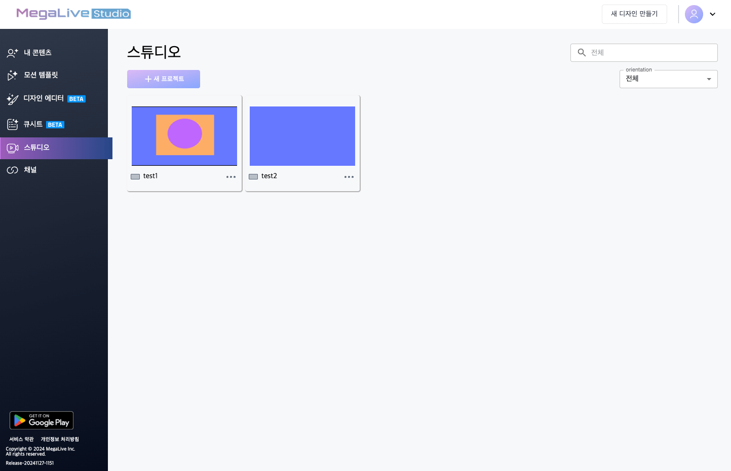The image size is (731, 471).
Task: Click the search magnifier icon
Action: (x=582, y=53)
